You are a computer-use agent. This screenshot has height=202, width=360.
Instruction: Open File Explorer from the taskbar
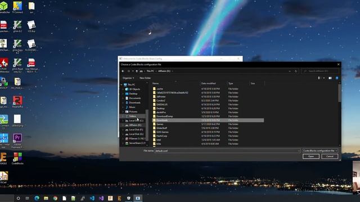[46, 198]
